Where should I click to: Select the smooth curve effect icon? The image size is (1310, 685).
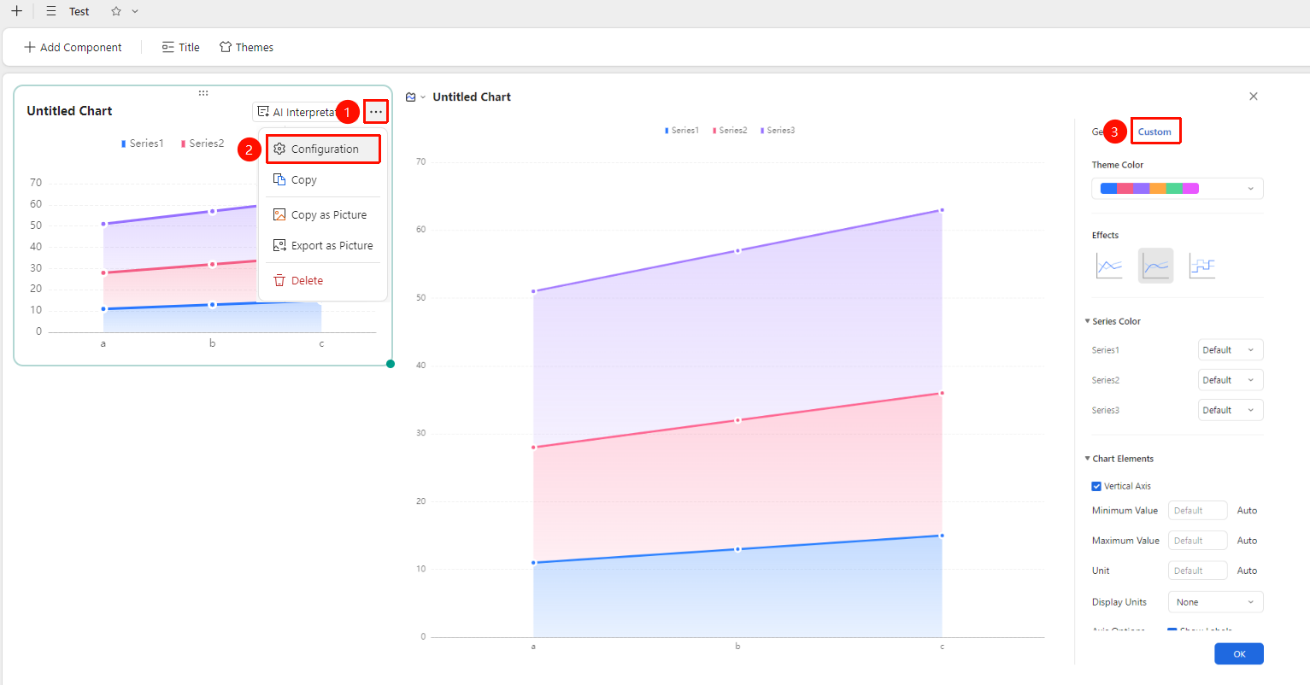[x=1155, y=266]
